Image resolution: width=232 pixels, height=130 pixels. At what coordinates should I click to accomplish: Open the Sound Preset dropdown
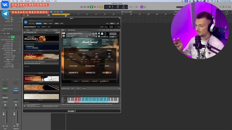109,42
